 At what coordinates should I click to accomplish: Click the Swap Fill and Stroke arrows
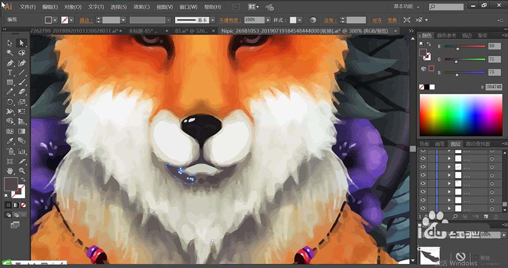(x=23, y=179)
